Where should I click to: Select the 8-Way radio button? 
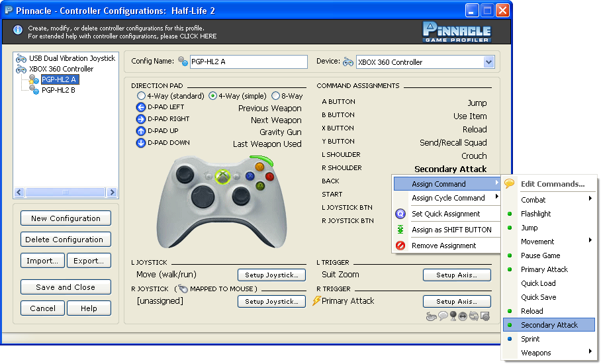(x=275, y=96)
